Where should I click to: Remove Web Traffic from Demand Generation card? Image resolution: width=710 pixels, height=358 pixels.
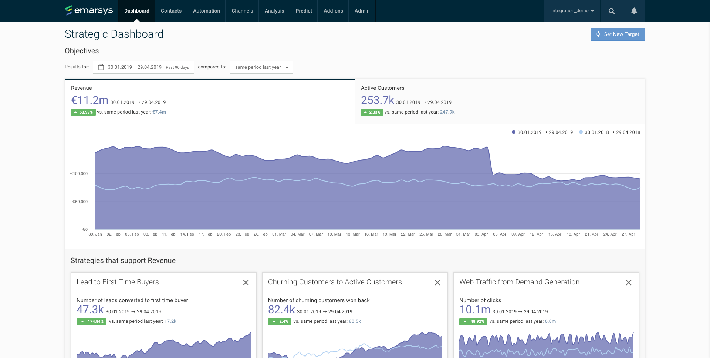pos(628,283)
